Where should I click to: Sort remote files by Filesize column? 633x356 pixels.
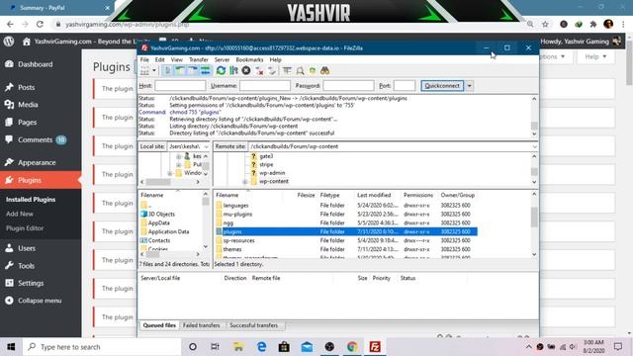tap(306, 195)
